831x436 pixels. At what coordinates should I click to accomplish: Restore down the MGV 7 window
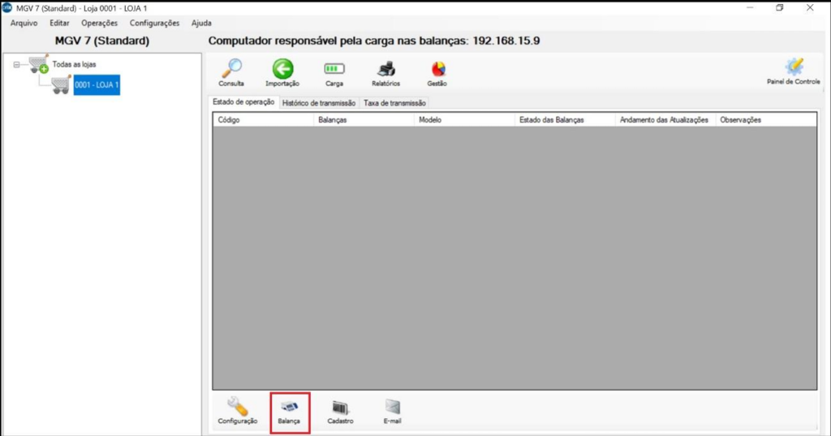tap(780, 8)
